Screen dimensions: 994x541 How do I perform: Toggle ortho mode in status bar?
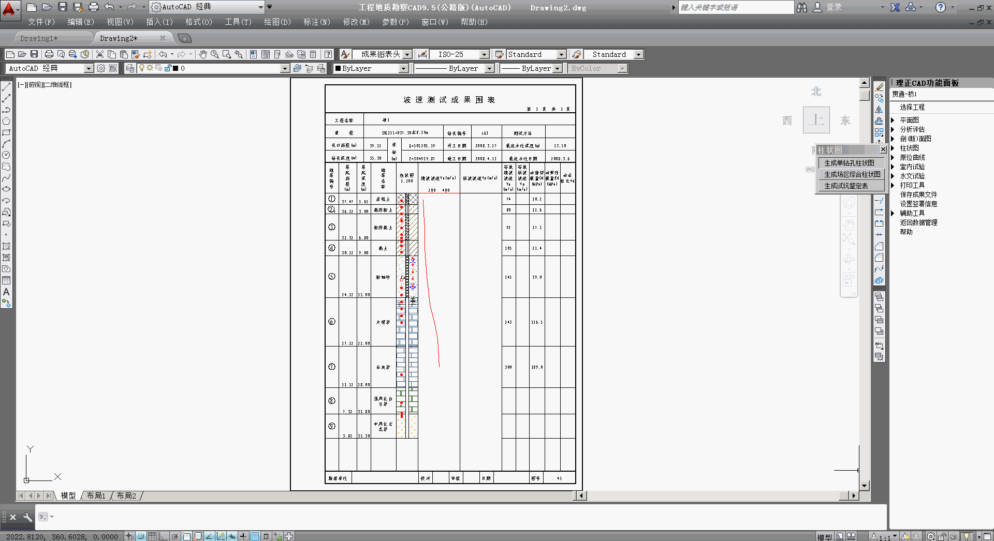[164, 536]
